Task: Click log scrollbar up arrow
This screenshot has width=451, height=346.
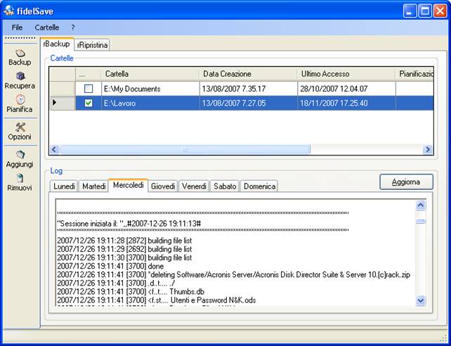Action: pos(421,205)
